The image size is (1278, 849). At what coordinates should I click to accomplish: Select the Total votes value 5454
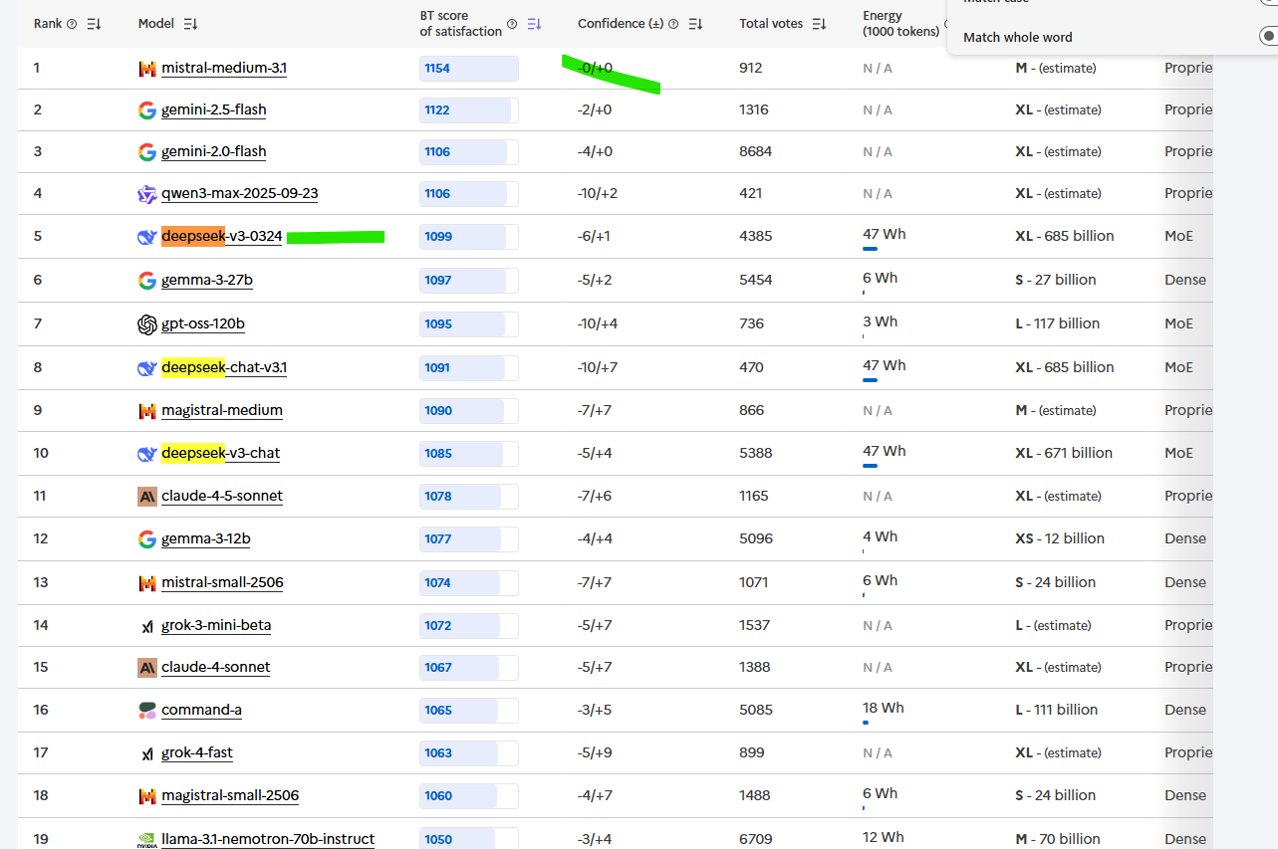click(x=756, y=281)
